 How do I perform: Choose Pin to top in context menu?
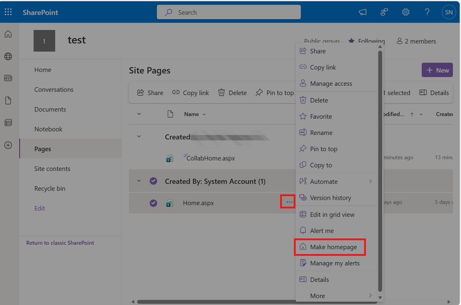tap(336, 149)
